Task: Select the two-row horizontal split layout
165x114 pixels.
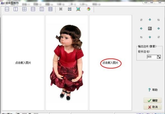Action: (x=7, y=9)
